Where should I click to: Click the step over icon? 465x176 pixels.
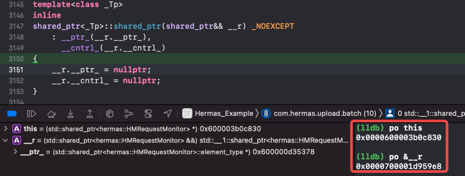51,113
